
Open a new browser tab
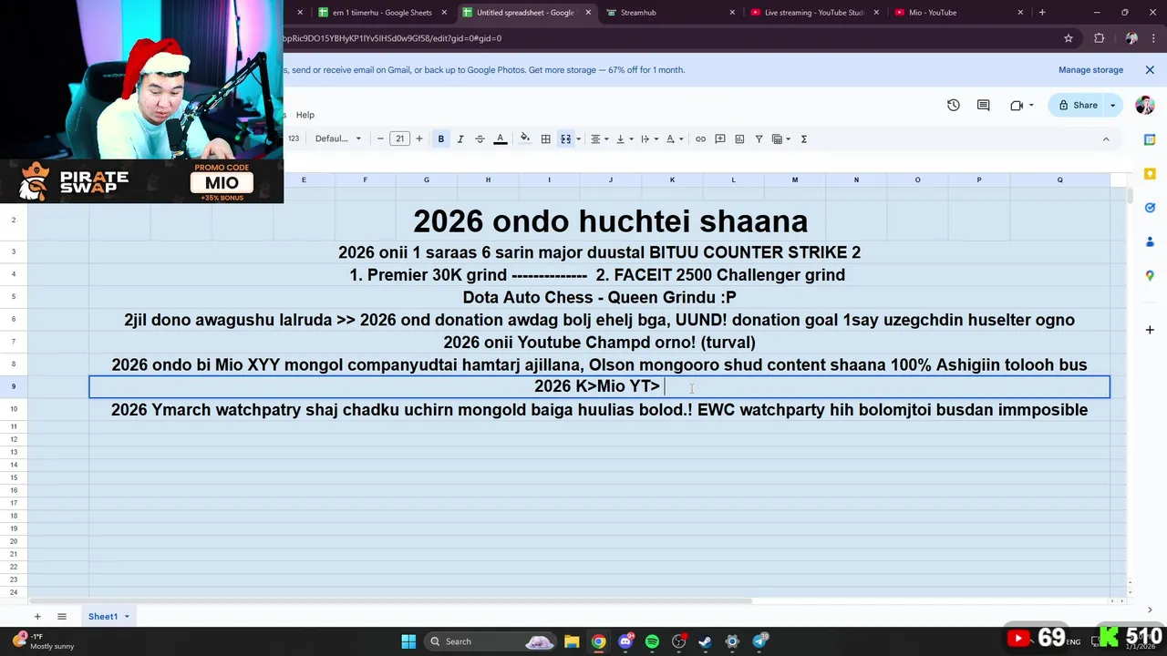[1042, 13]
